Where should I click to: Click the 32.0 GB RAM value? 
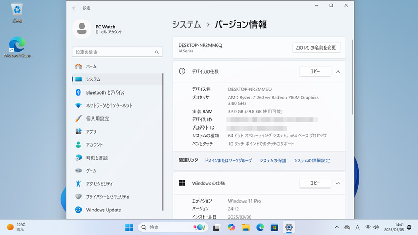pyautogui.click(x=255, y=112)
